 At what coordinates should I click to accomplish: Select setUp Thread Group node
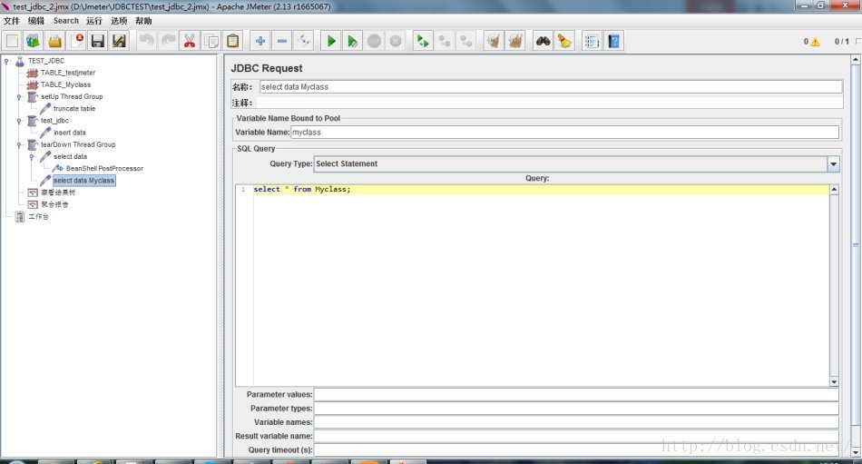coord(72,97)
